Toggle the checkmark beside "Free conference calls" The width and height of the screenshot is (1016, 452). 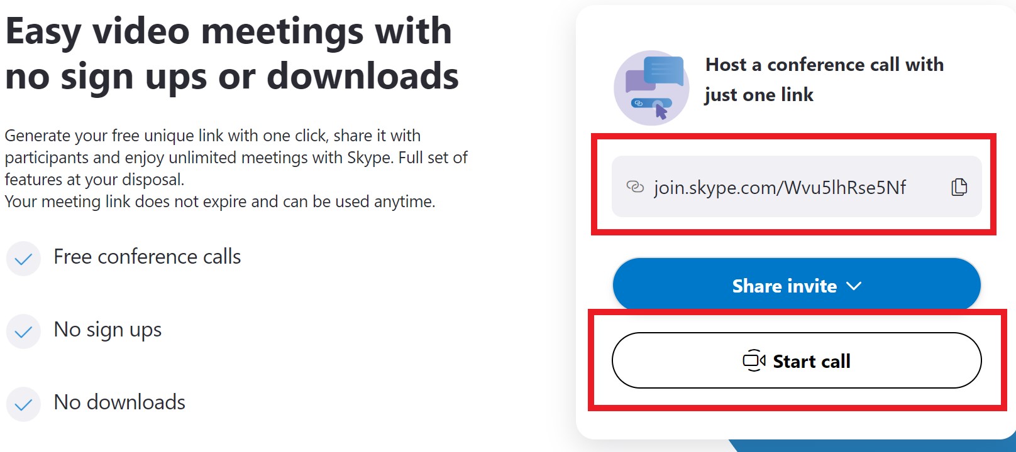pos(23,258)
